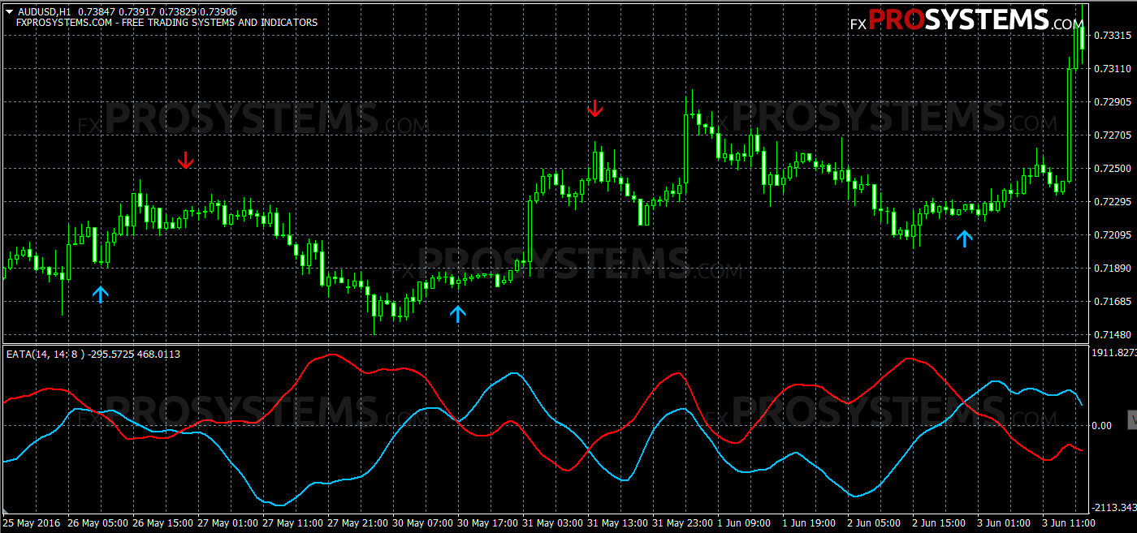1137x533 pixels.
Task: Click price scale value "0.72295"
Action: [x=1113, y=202]
